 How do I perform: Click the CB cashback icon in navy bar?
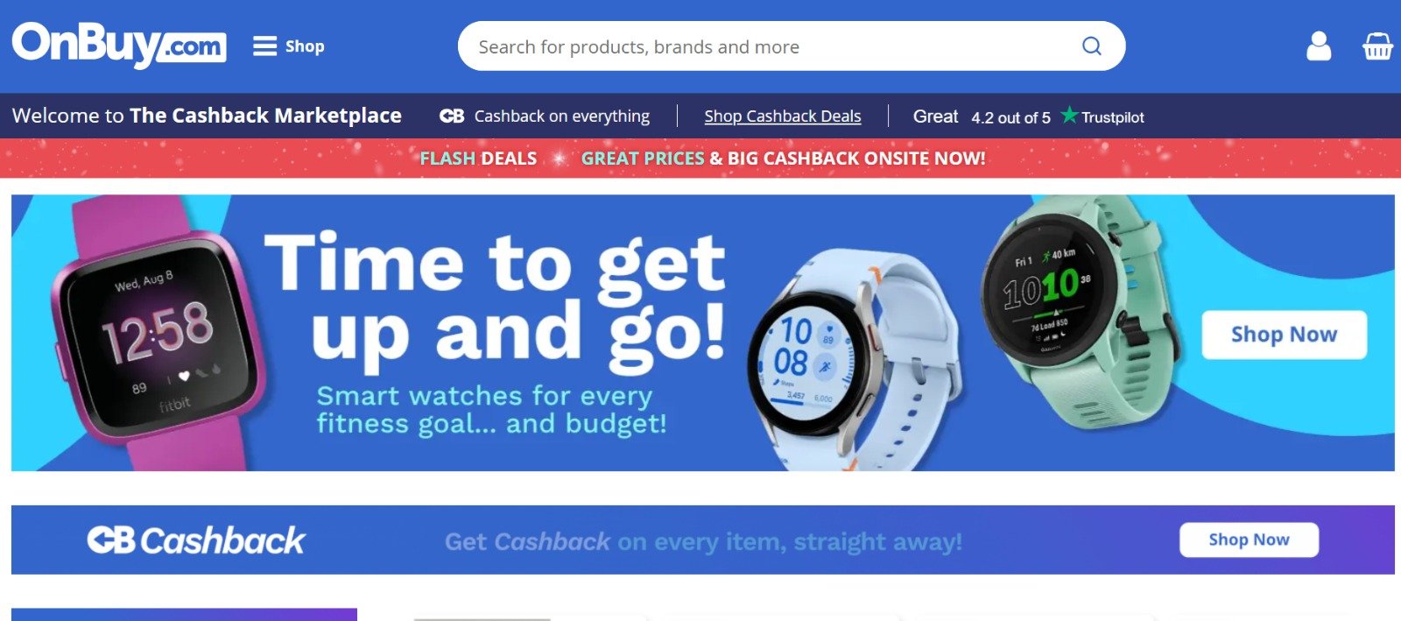452,116
